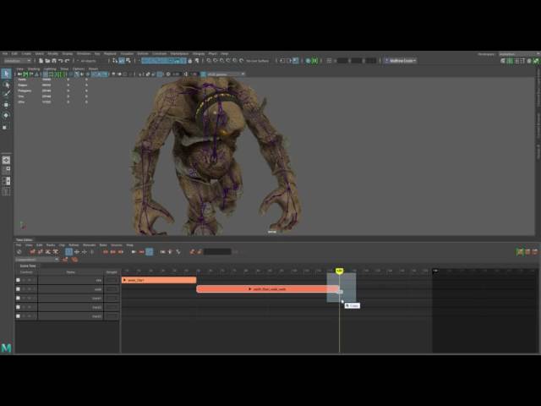Viewport: 541px width, 406px height.
Task: Switch to two pane side layout
Action: [6, 181]
